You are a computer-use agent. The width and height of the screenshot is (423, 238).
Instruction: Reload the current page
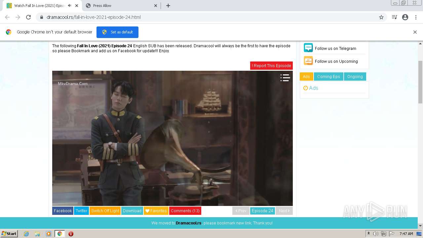[28, 17]
